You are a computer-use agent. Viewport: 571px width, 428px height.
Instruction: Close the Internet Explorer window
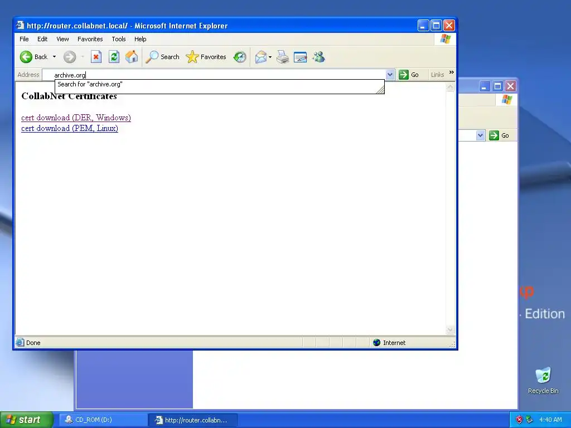(x=449, y=26)
